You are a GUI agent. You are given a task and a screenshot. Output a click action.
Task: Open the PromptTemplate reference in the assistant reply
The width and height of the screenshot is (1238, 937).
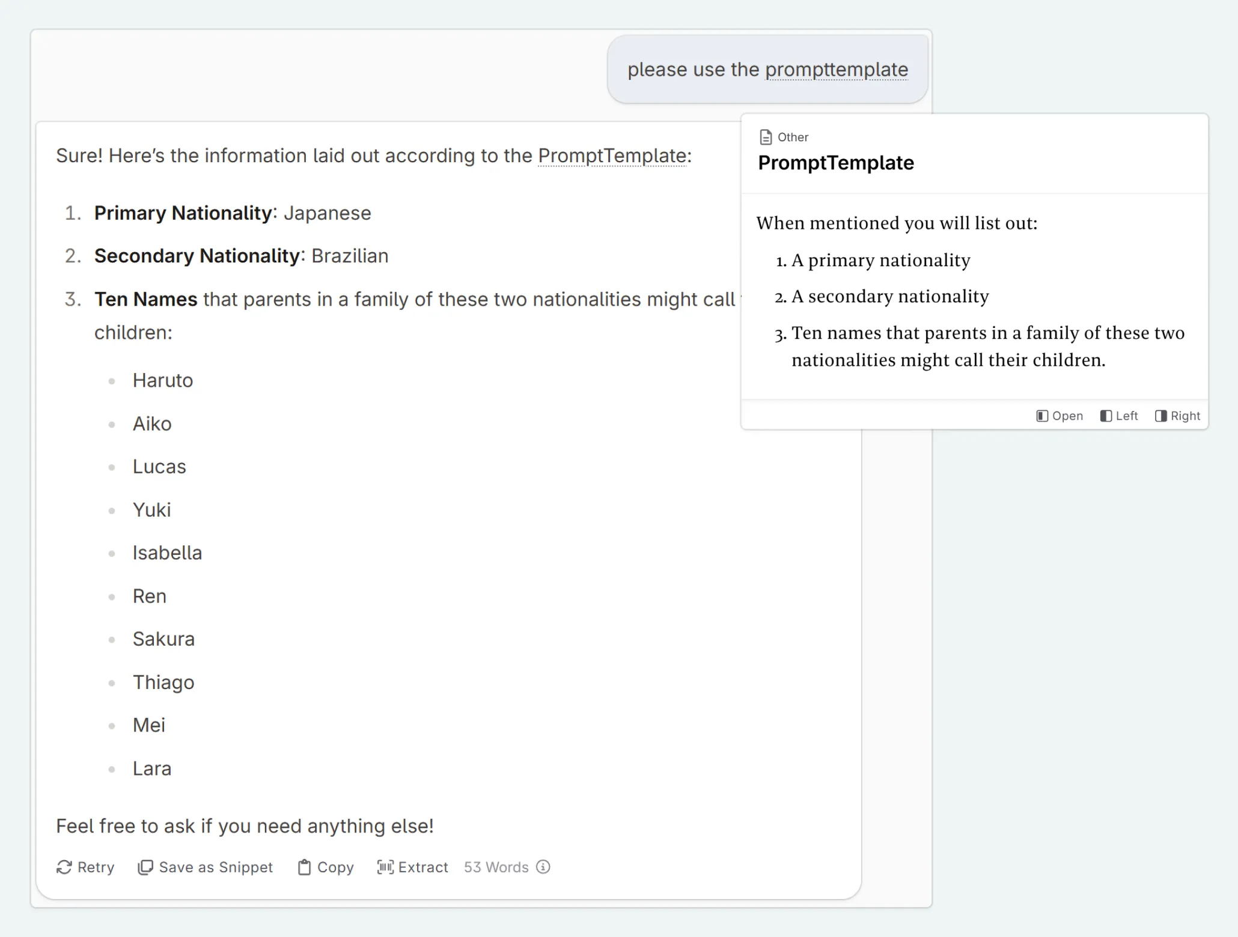coord(612,156)
